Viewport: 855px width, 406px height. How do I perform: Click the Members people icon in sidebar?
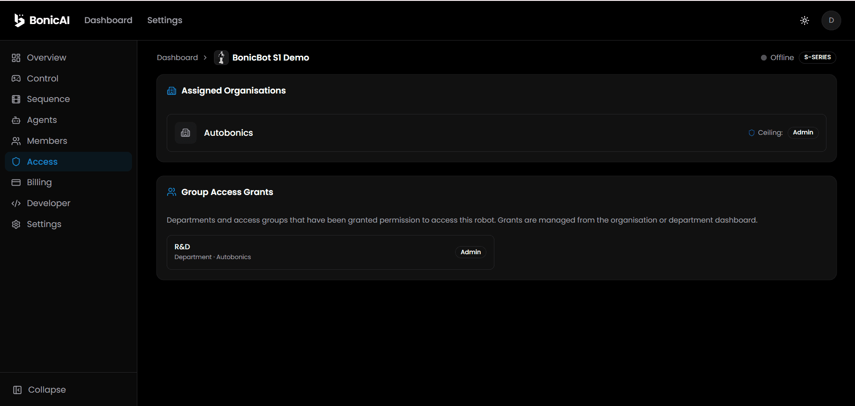tap(16, 141)
